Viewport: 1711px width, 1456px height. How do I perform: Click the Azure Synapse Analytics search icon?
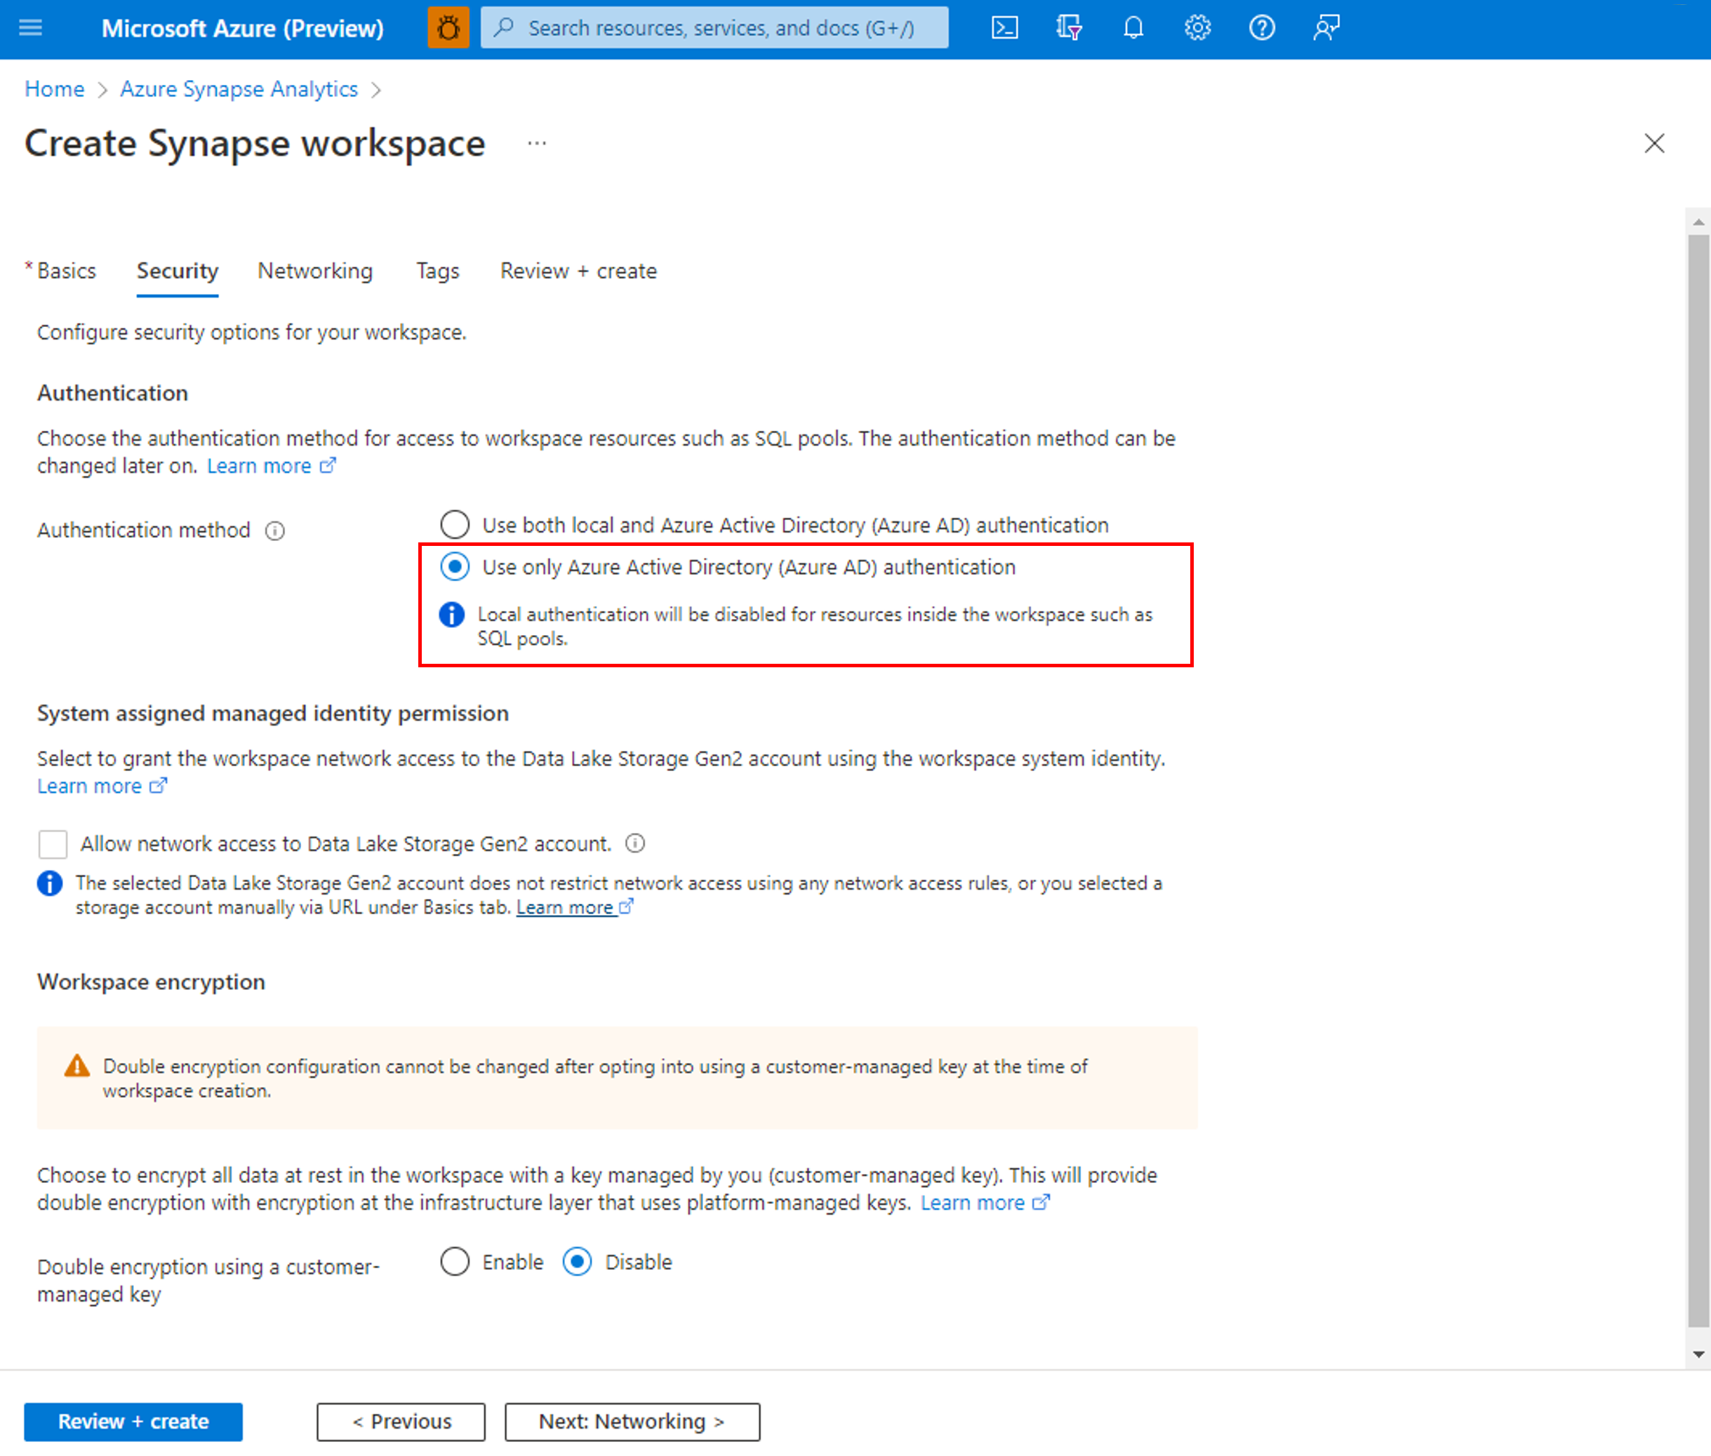coord(507,27)
